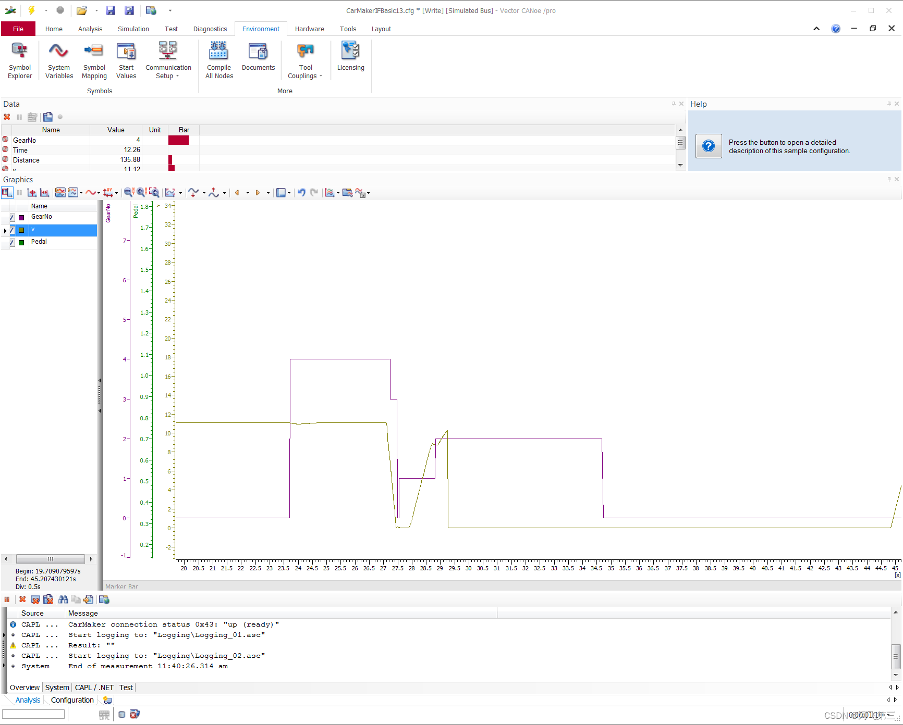Select System tab in Write window

point(57,687)
